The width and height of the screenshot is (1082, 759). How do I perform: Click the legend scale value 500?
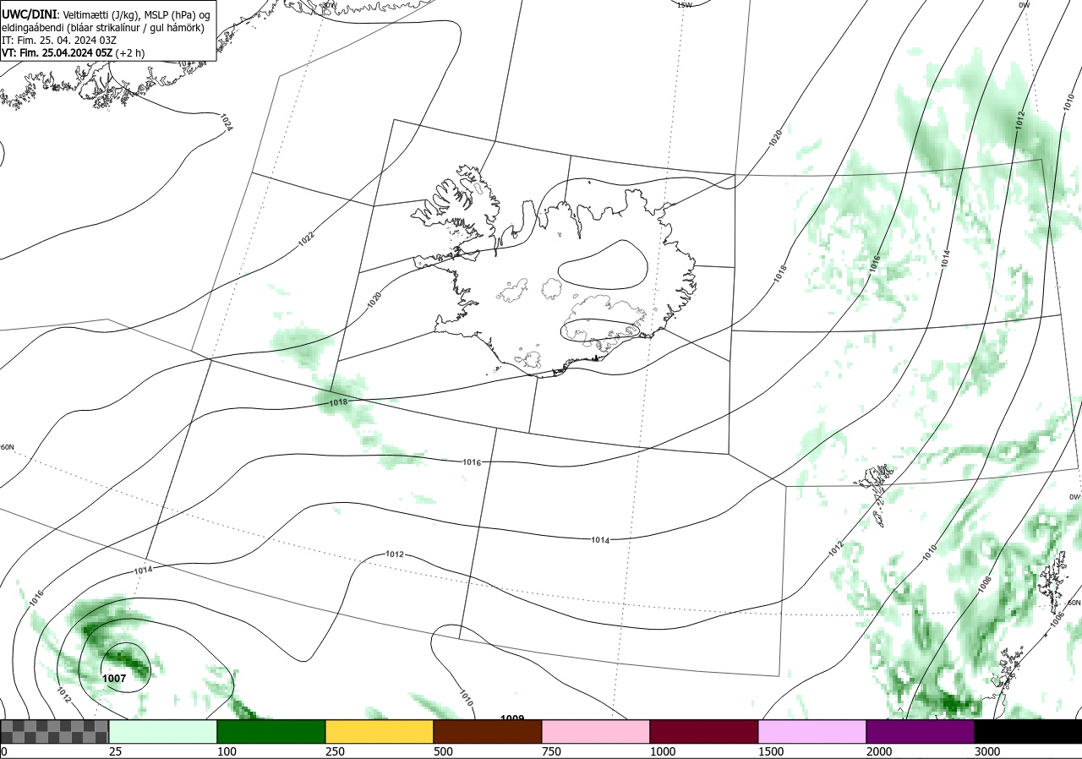[443, 751]
